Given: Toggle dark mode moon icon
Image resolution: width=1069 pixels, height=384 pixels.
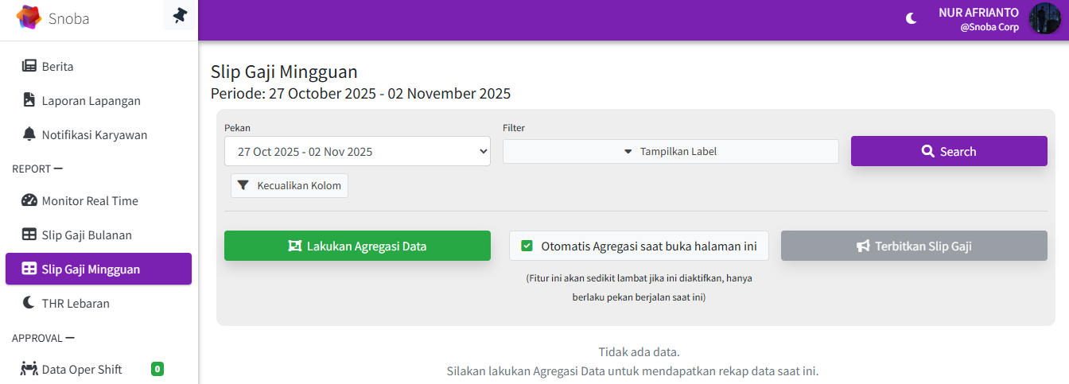Looking at the screenshot, I should (912, 18).
